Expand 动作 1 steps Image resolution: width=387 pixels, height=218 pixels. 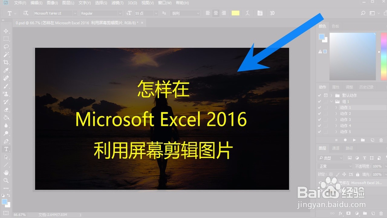[x=336, y=108]
